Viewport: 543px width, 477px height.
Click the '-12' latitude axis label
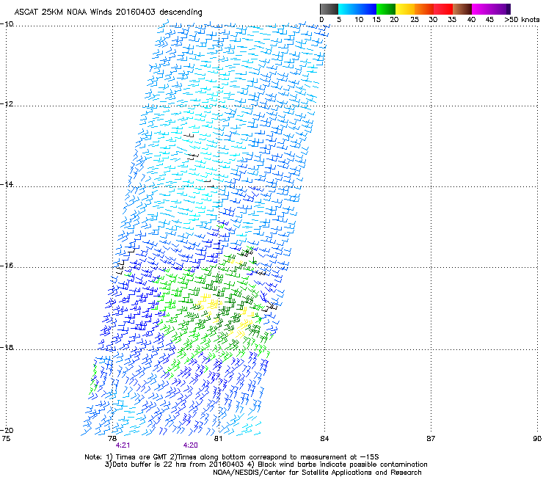point(7,104)
